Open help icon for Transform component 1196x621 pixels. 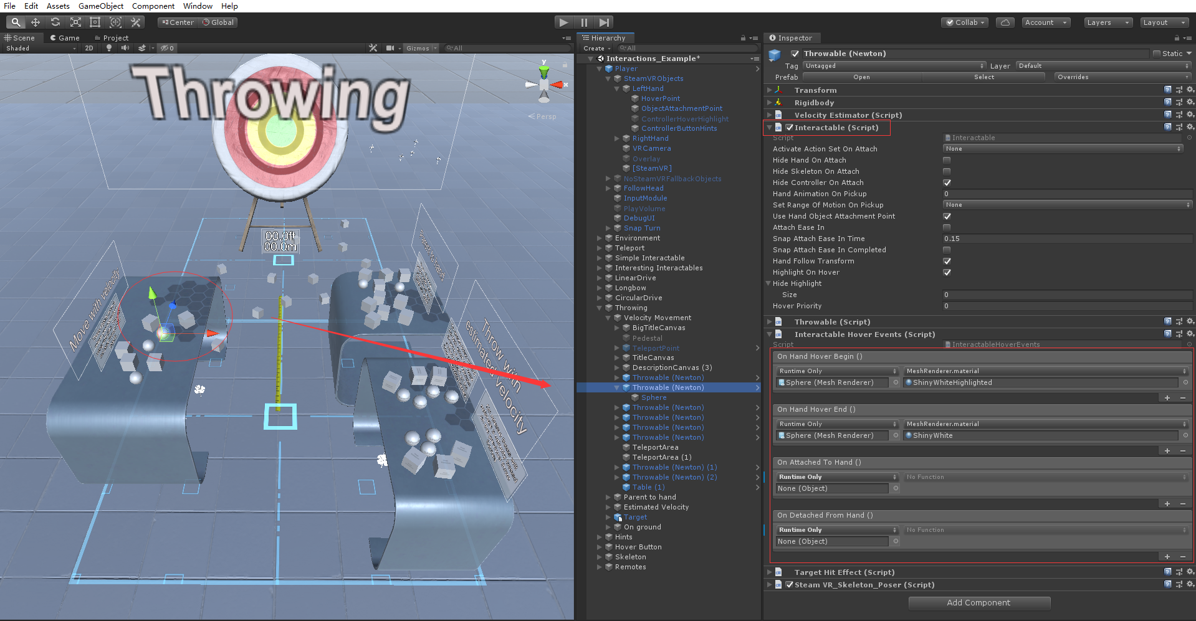(1167, 90)
